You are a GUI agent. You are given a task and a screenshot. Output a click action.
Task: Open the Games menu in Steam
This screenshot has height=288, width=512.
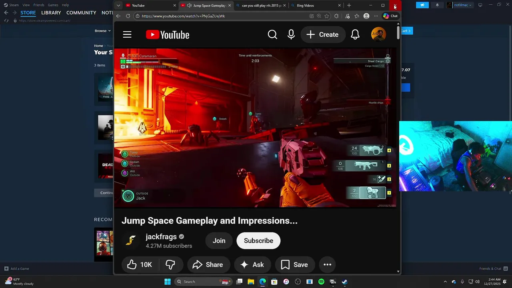tap(53, 5)
